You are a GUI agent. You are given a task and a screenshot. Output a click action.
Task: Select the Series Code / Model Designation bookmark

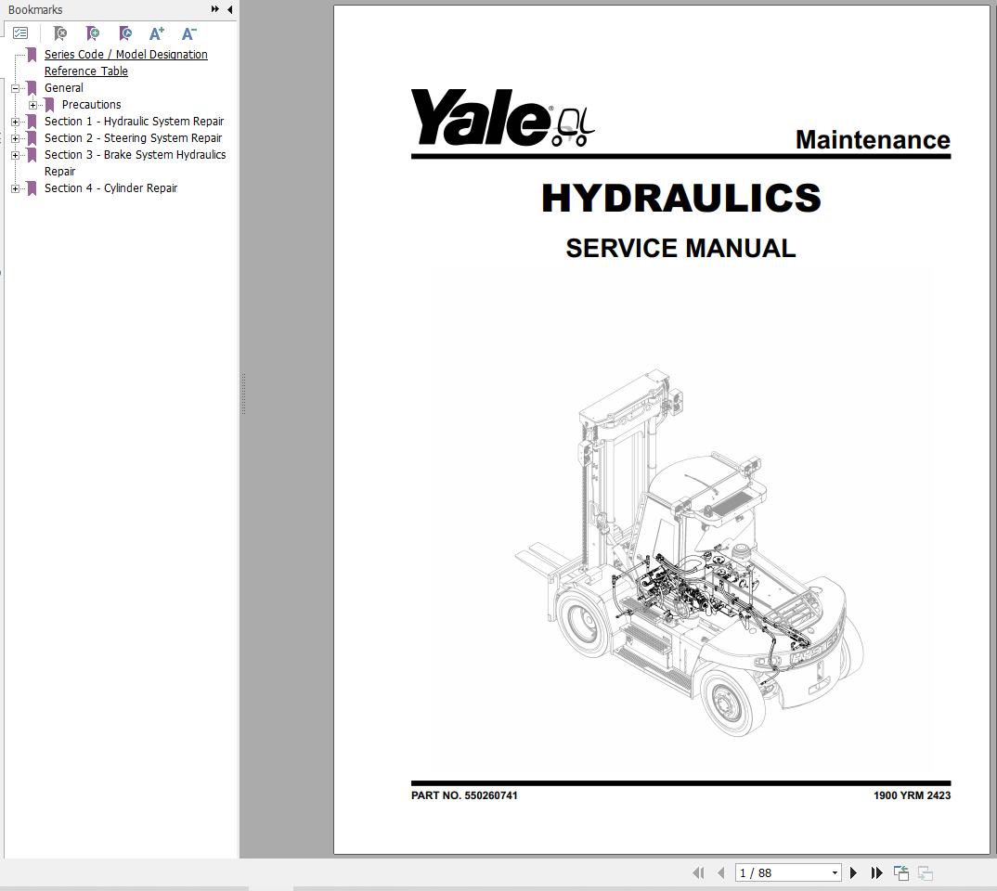coord(126,54)
